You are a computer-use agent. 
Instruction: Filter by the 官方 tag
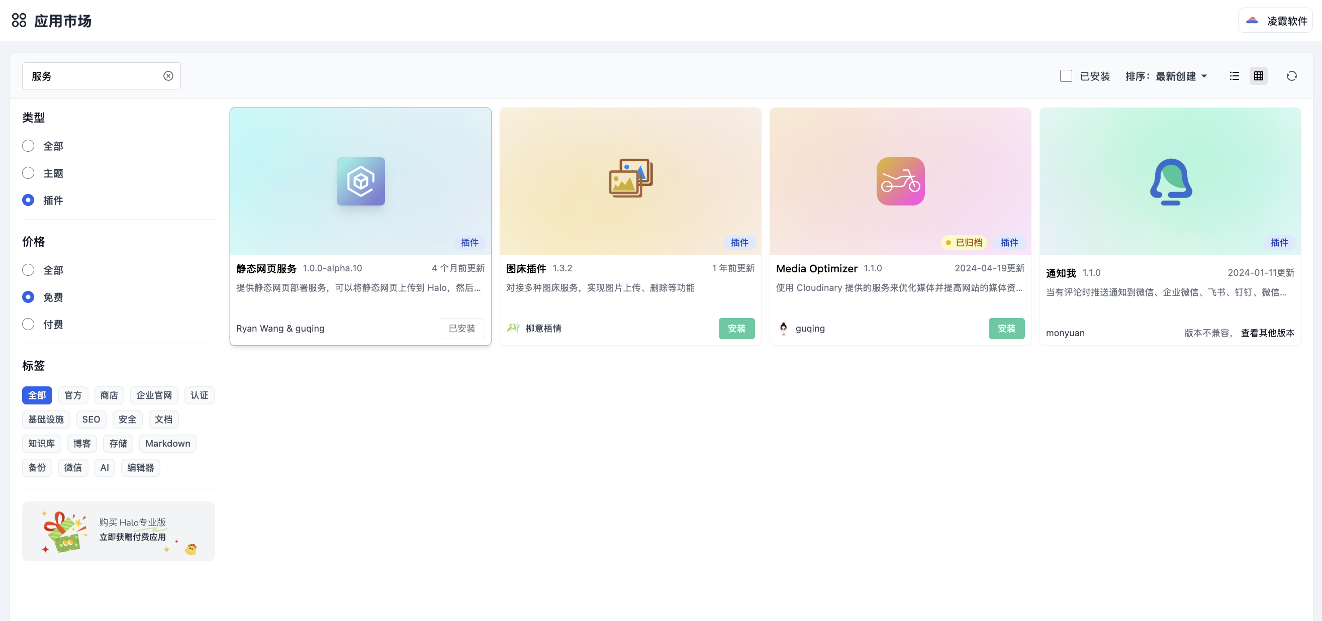(73, 395)
